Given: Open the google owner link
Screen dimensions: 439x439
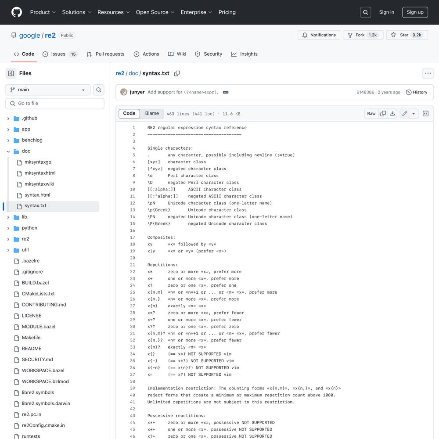Looking at the screenshot, I should pyautogui.click(x=30, y=35).
